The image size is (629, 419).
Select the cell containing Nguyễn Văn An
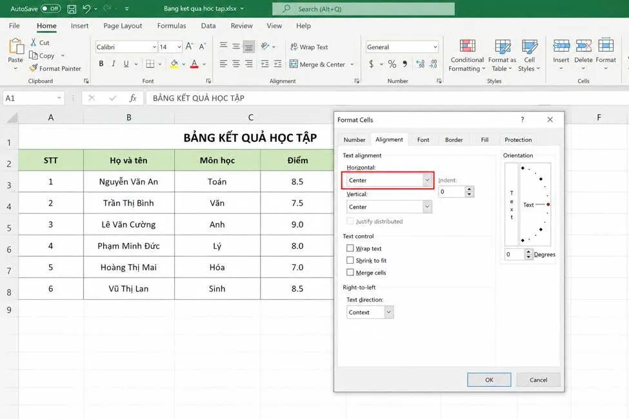[x=129, y=182]
